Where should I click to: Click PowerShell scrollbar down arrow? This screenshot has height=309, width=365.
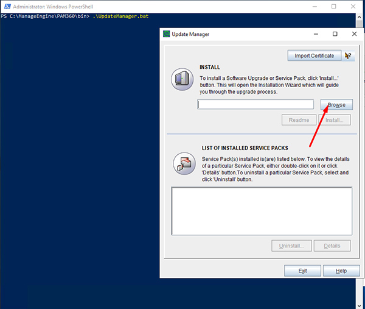point(360,306)
